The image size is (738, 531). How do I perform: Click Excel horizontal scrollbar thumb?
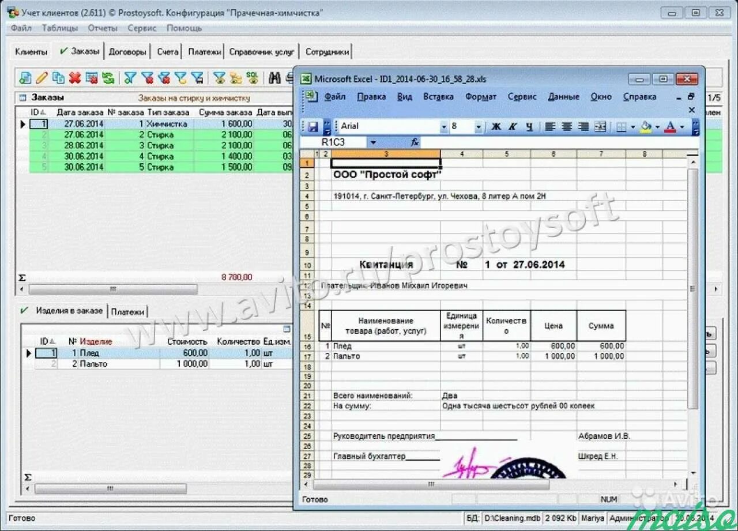(x=431, y=484)
